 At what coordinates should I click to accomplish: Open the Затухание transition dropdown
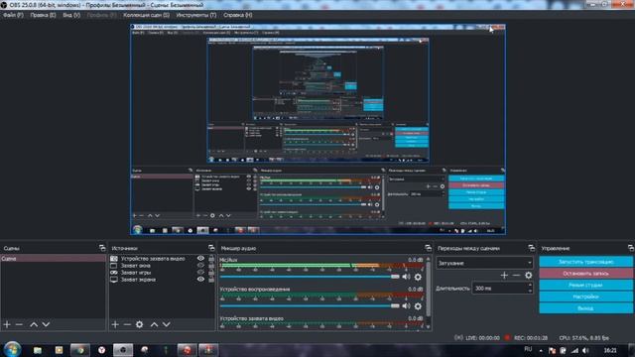click(x=484, y=263)
